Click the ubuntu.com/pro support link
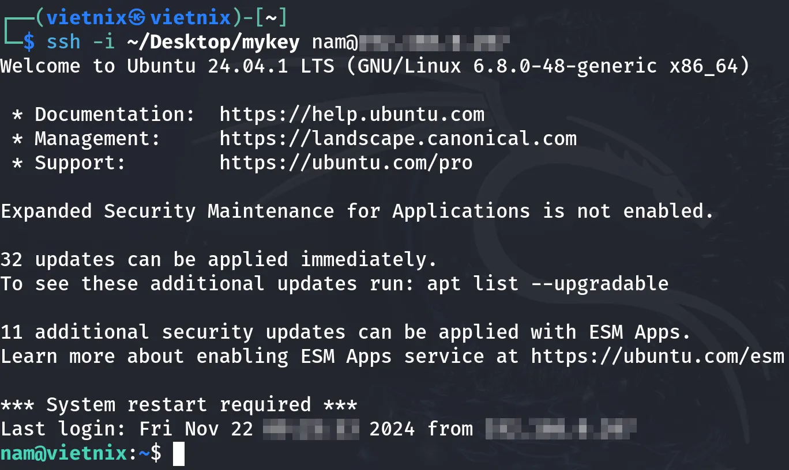Screen dimensions: 789x470 [346, 163]
